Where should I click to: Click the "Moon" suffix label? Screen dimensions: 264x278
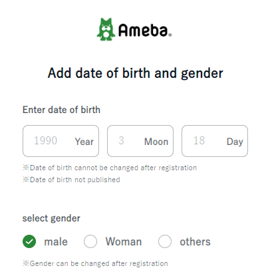pyautogui.click(x=156, y=142)
